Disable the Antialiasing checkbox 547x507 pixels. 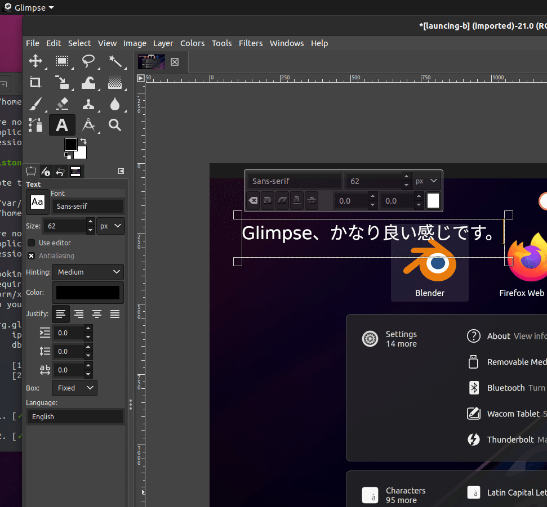pos(32,255)
